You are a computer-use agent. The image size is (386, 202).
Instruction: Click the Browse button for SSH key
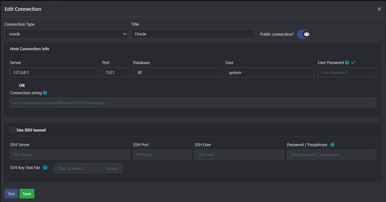click(112, 168)
